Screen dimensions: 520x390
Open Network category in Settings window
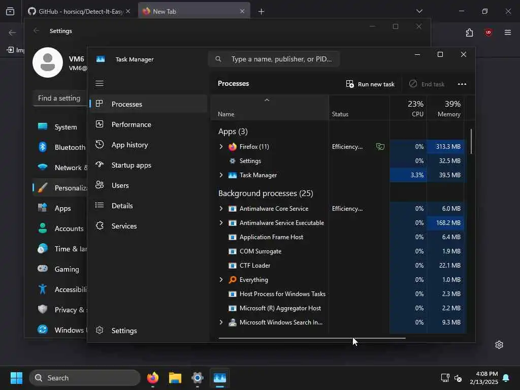coord(60,168)
